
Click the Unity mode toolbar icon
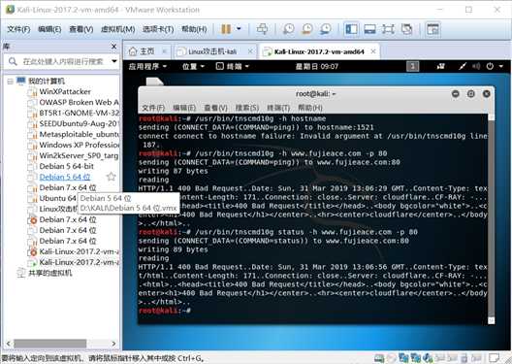point(406,29)
